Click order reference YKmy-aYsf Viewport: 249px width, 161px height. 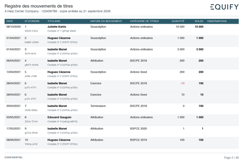[x=31, y=144]
